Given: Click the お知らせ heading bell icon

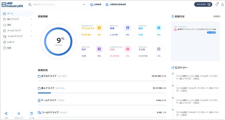Looking at the screenshot, I should tap(172, 16).
